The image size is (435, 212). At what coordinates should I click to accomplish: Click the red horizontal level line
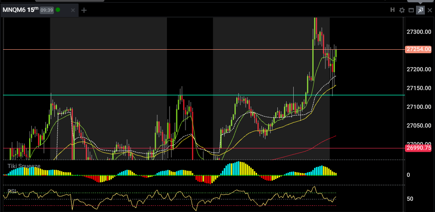[x=204, y=148]
